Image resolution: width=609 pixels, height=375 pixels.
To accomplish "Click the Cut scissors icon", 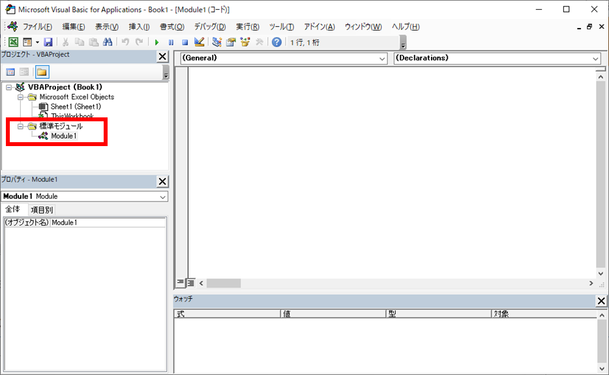I will pos(65,42).
